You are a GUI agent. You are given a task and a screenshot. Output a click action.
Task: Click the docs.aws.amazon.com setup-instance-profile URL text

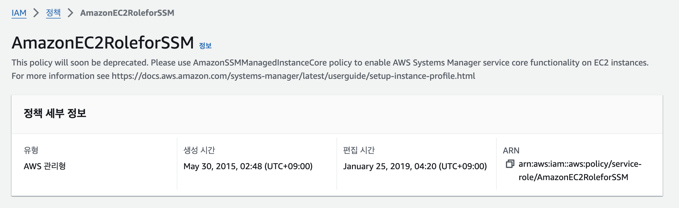pos(293,76)
